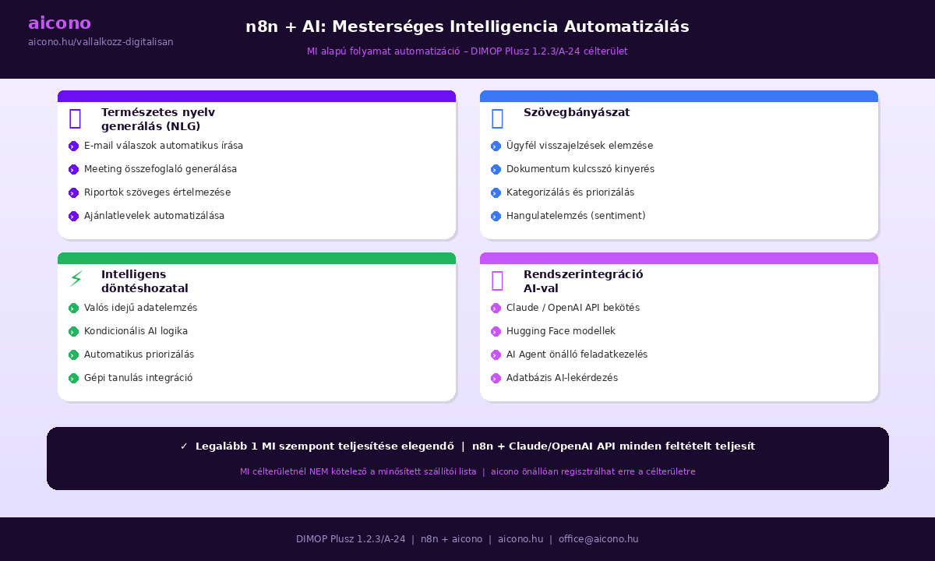This screenshot has width=935, height=561.
Task: Click DIMOP Plusz 1.2.3/A-24 in footer
Action: tap(351, 539)
